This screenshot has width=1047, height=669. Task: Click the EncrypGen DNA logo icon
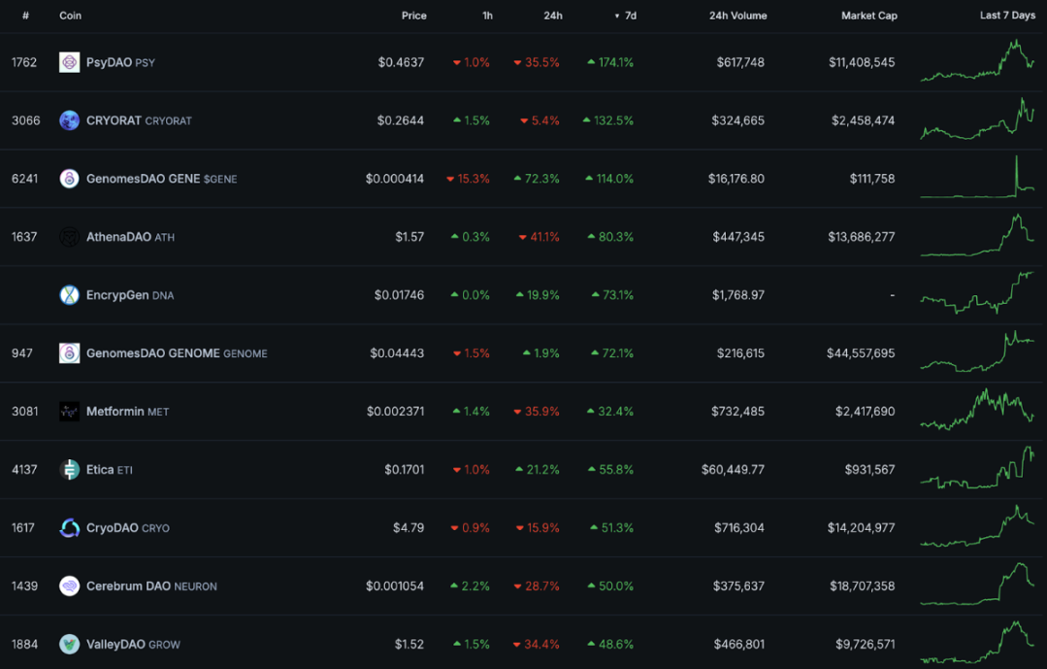click(x=69, y=295)
